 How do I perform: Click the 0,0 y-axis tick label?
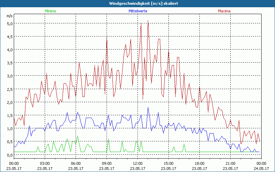point(10,155)
